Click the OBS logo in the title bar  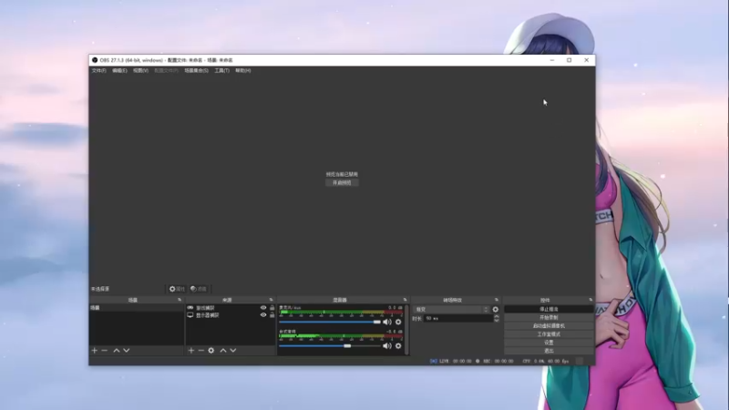coord(95,60)
